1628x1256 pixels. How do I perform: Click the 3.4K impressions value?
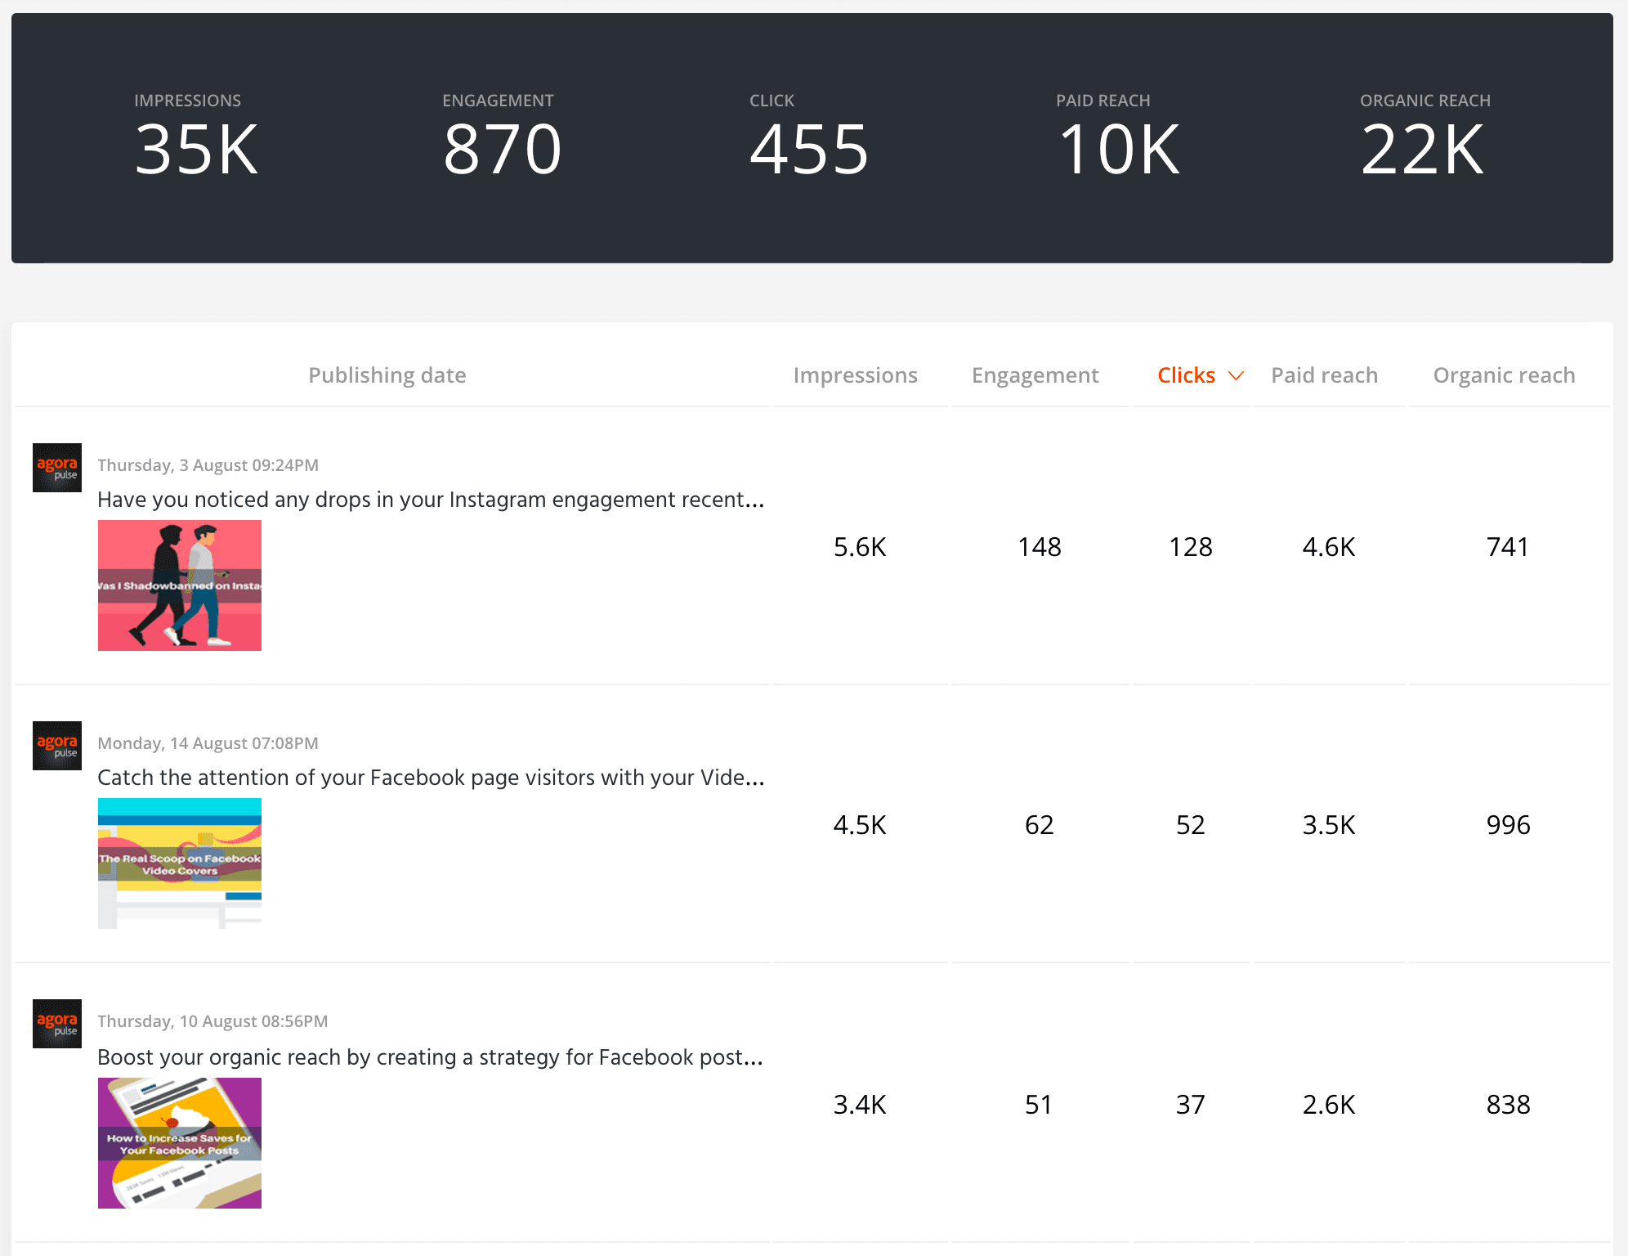pyautogui.click(x=860, y=1105)
